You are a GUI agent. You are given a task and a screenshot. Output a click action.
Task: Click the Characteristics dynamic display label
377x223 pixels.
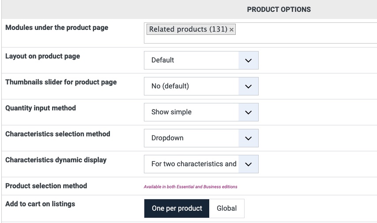(56, 160)
